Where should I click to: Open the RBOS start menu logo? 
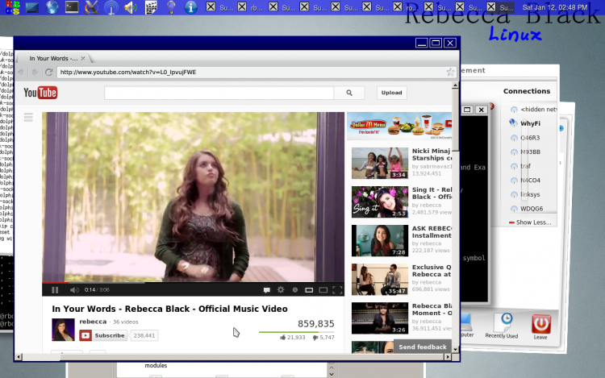click(x=12, y=7)
